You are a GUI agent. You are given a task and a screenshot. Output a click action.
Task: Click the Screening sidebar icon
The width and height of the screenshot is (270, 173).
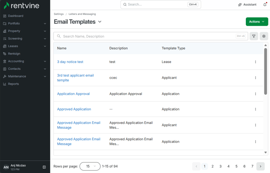(5, 39)
